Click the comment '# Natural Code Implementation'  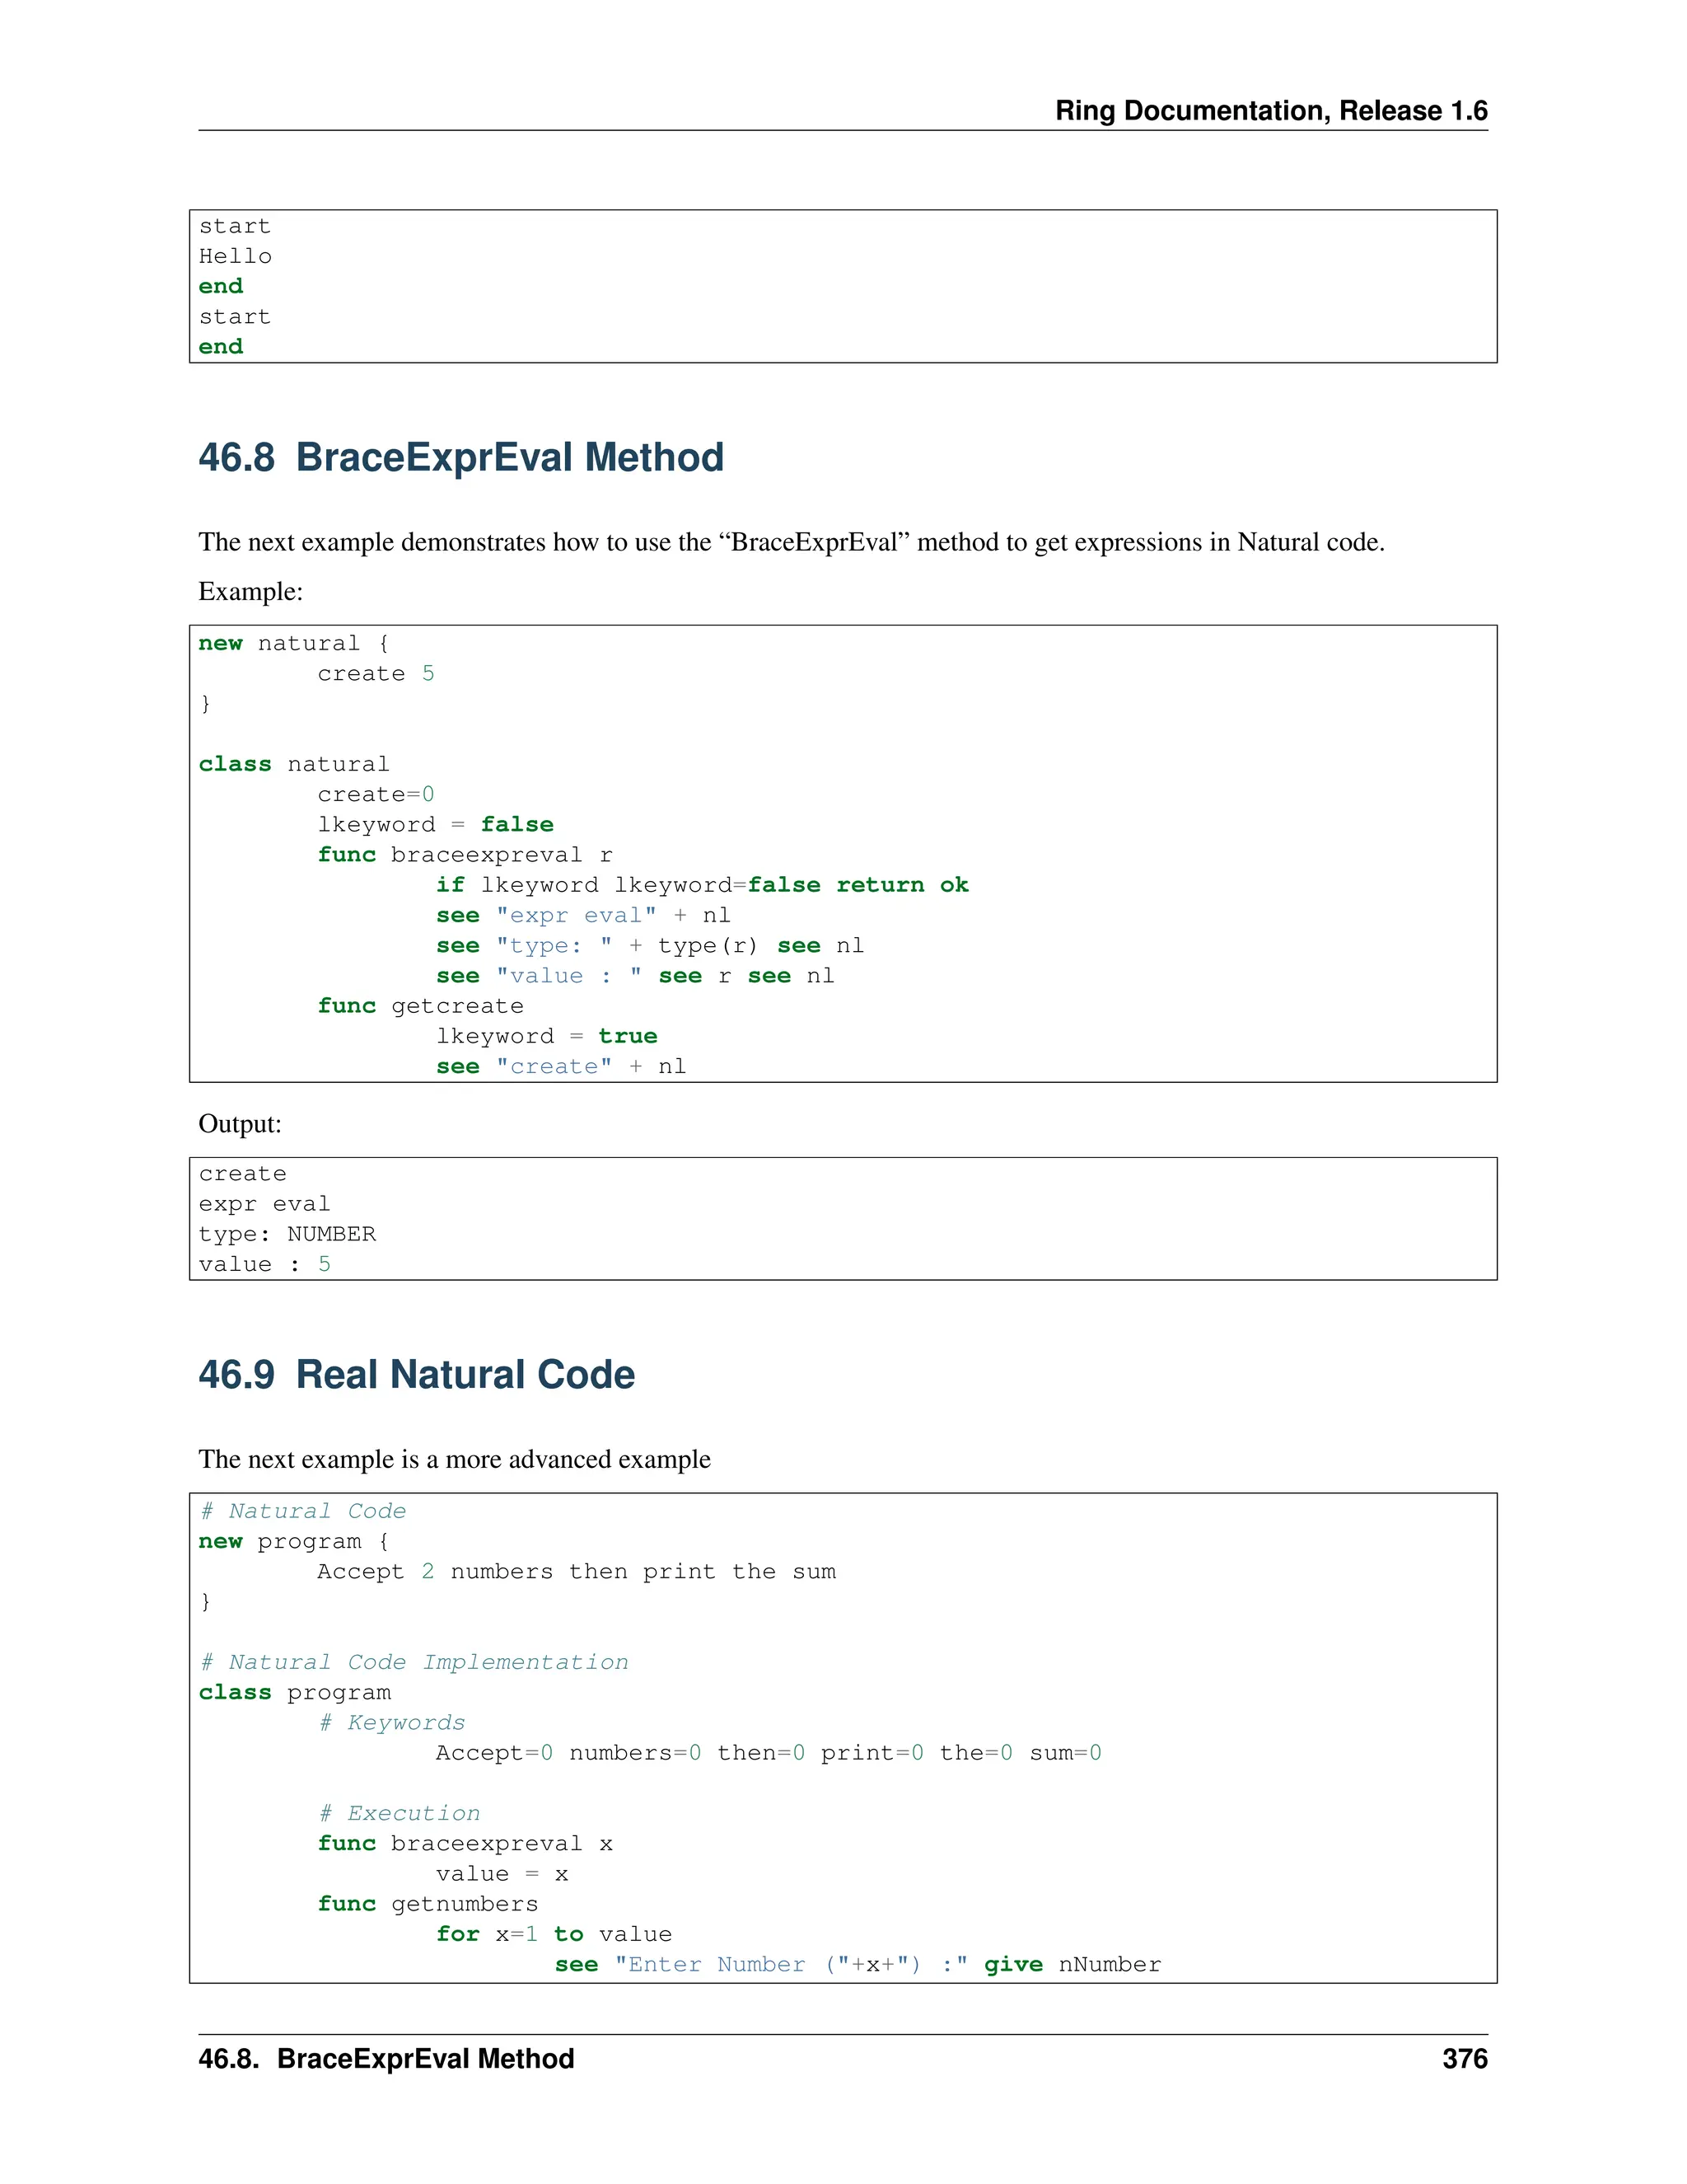(414, 1662)
